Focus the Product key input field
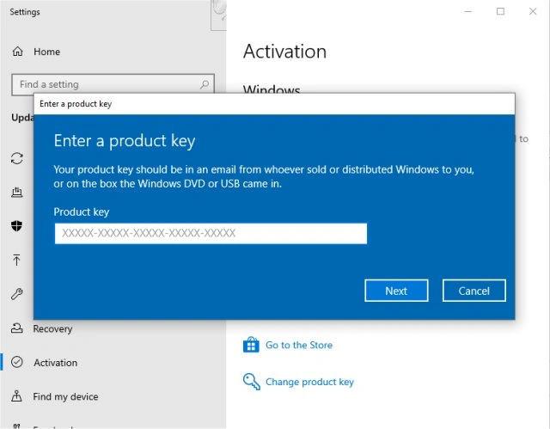Viewport: 550px width, 429px height. tap(211, 233)
